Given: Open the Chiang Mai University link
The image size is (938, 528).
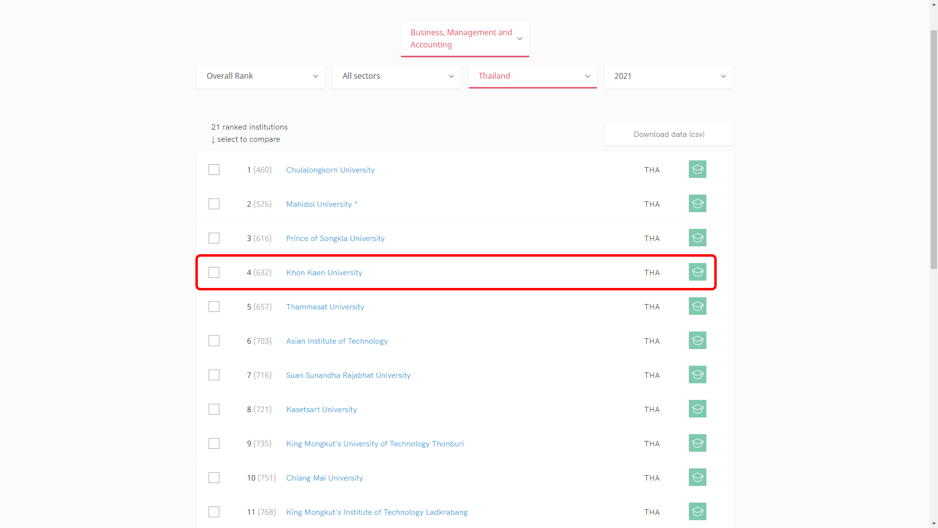Looking at the screenshot, I should click(324, 478).
